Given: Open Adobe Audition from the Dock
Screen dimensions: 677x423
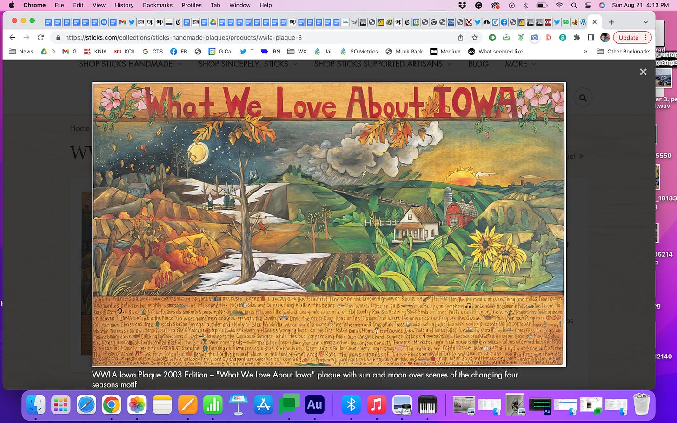Looking at the screenshot, I should (314, 405).
